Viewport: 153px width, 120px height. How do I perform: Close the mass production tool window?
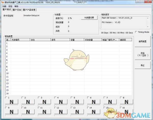click(148, 2)
